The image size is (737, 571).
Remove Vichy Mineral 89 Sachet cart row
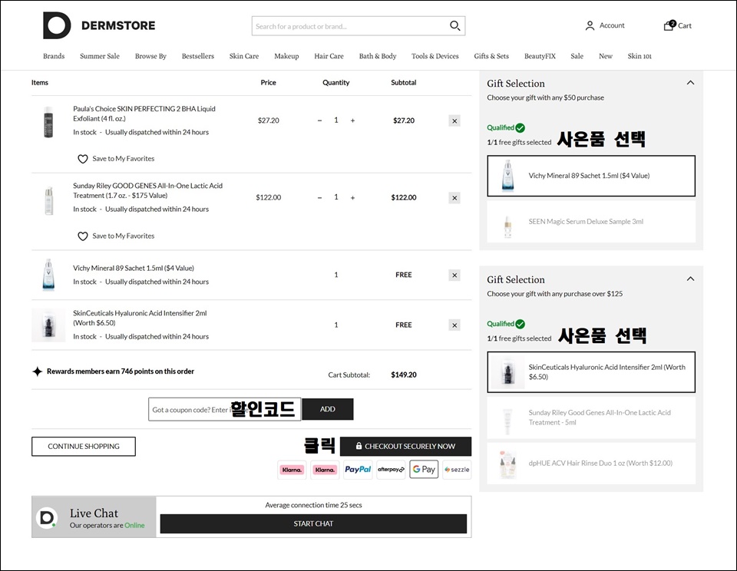(454, 276)
